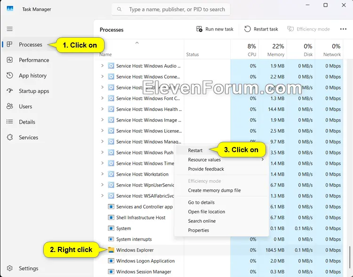Click the Efficiency mode leaf icon
The width and height of the screenshot is (353, 277).
click(x=290, y=29)
